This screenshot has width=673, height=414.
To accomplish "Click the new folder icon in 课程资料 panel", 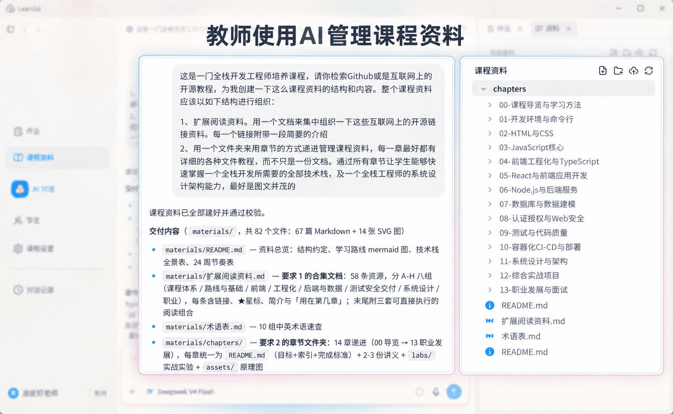I will coord(618,71).
